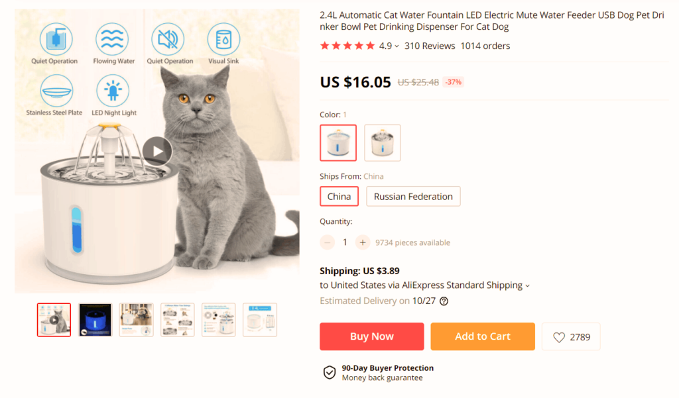Click the Buy Now button
The height and width of the screenshot is (398, 679).
tap(371, 336)
